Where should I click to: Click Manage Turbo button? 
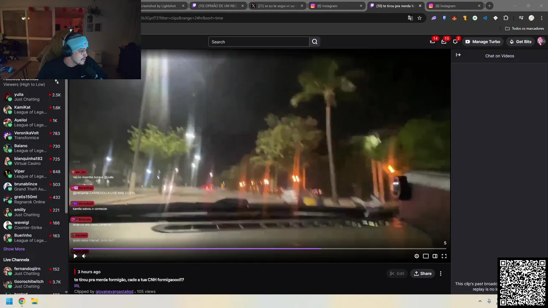tap(482, 41)
